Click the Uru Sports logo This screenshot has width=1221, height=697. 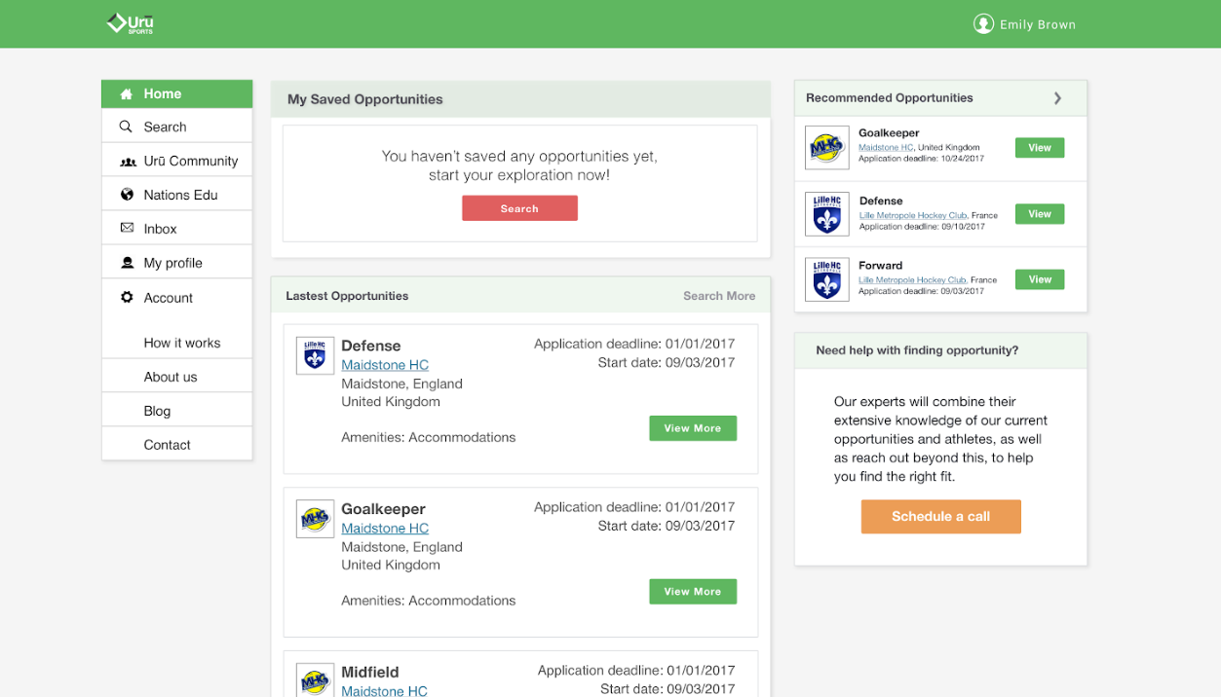(130, 22)
